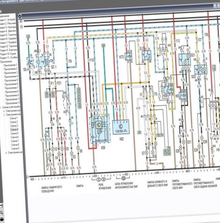The height and width of the screenshot is (223, 220).
Task: Select Приложение 7 in the tree
Action: [x=12, y=88]
